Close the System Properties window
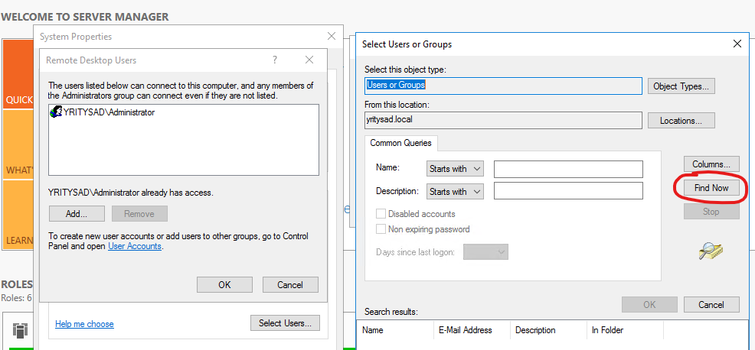 pyautogui.click(x=332, y=36)
